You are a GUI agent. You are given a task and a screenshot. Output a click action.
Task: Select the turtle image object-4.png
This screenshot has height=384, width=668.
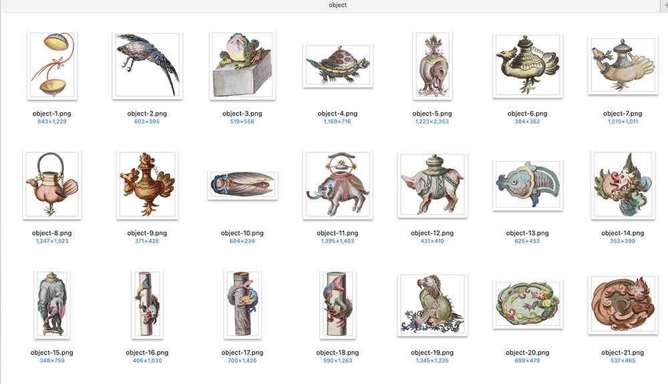pos(338,65)
